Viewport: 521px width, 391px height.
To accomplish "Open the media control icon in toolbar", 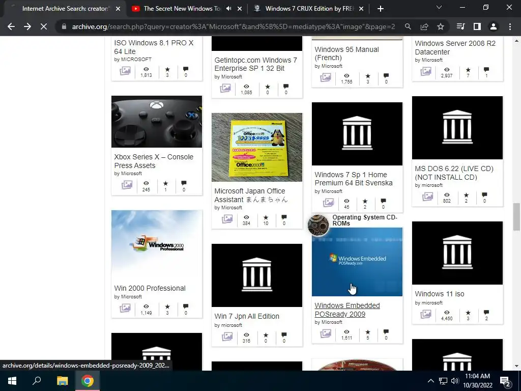I will pyautogui.click(x=461, y=26).
